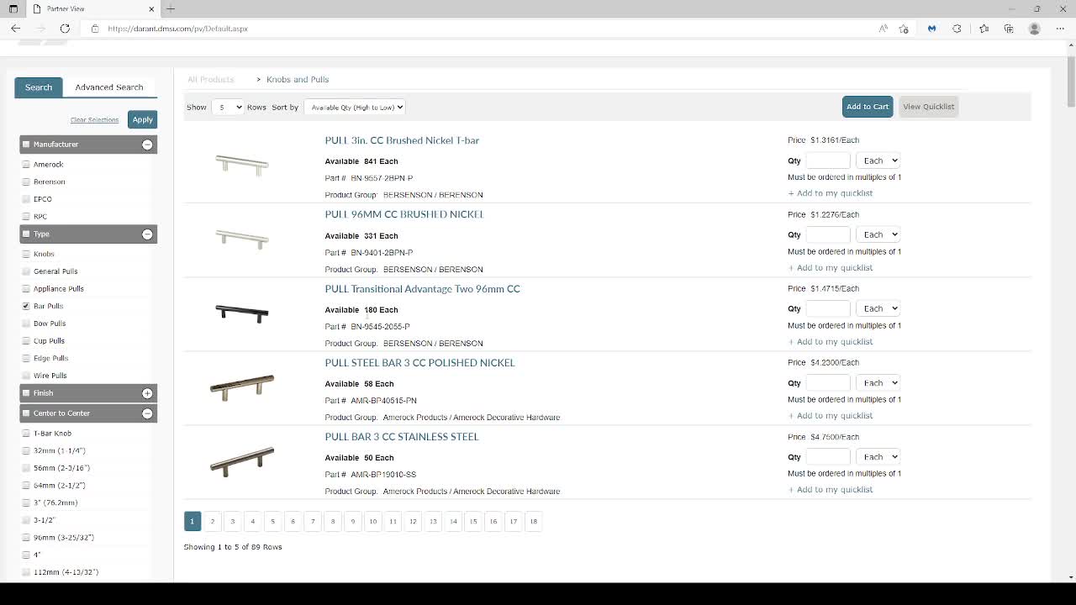Add STAINLESS STEEL bar to my quicklist
Viewport: 1076px width, 605px height.
pyautogui.click(x=831, y=490)
